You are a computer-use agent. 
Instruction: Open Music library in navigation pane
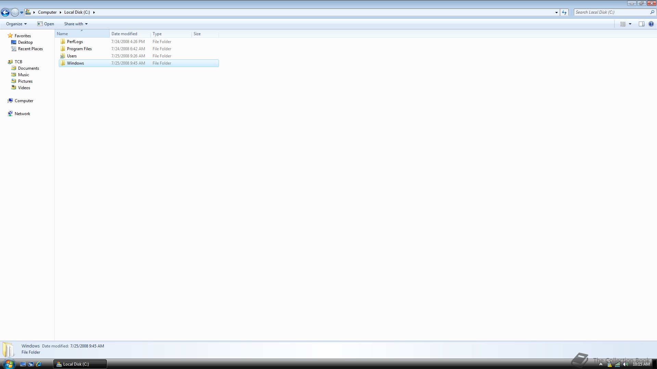(20, 75)
